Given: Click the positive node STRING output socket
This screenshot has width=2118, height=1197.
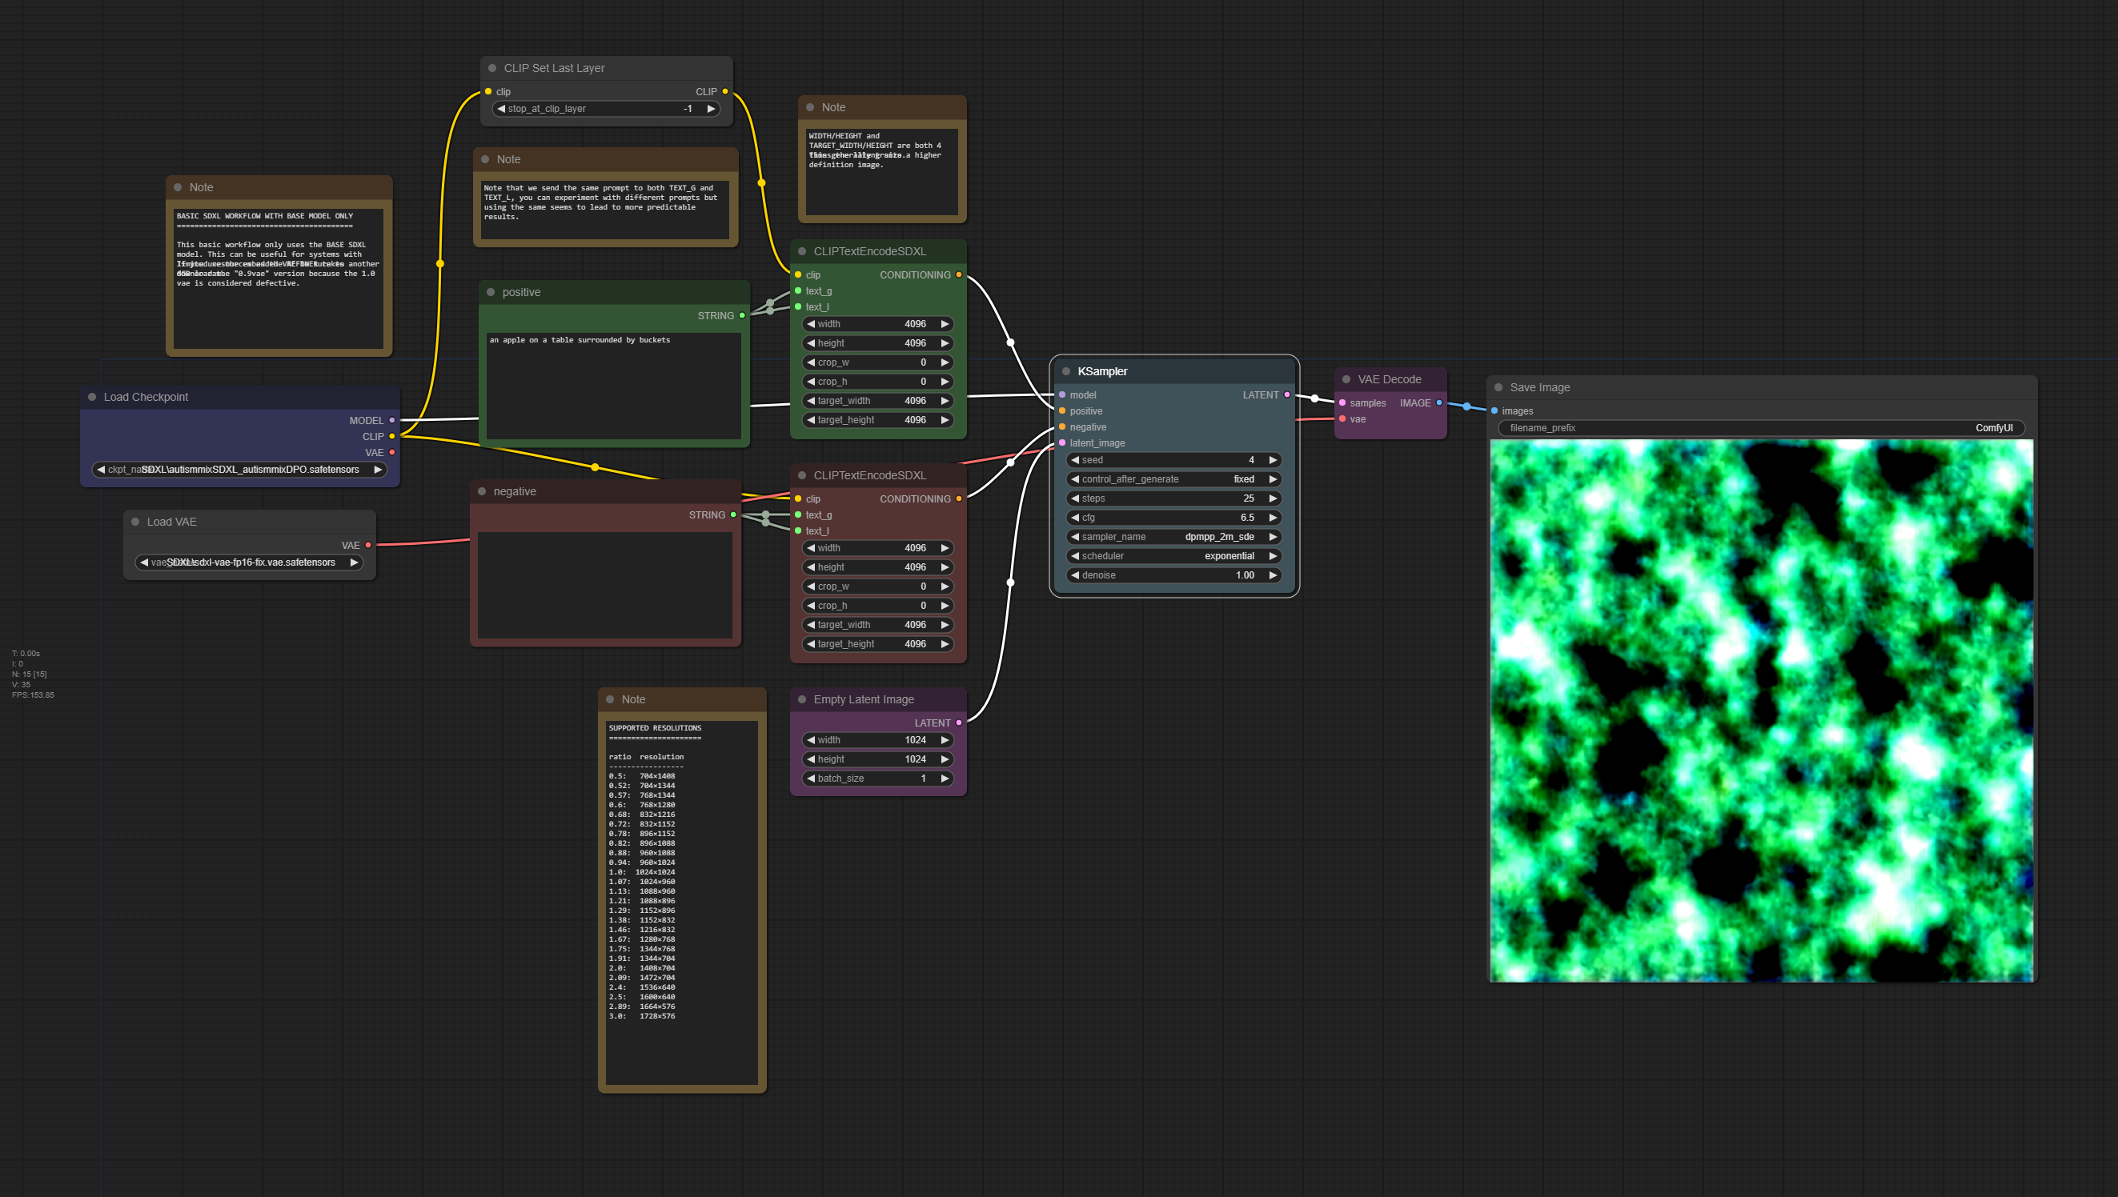Looking at the screenshot, I should (743, 316).
